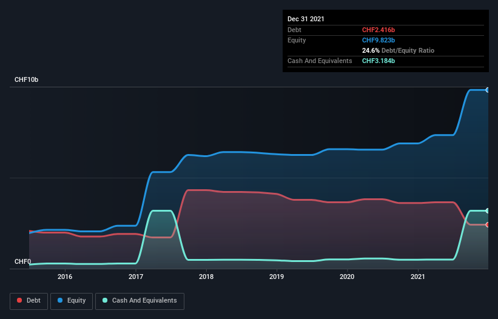Select the Cash endpoint marker on chart

[x=488, y=211]
